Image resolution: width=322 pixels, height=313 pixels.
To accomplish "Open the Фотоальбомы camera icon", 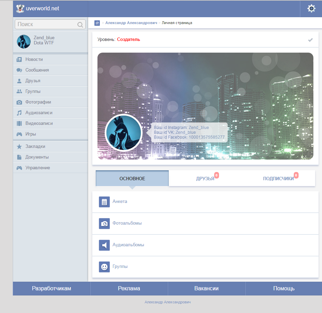I will 104,224.
